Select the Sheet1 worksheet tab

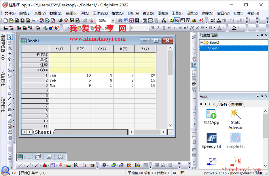pyautogui.click(x=43, y=132)
